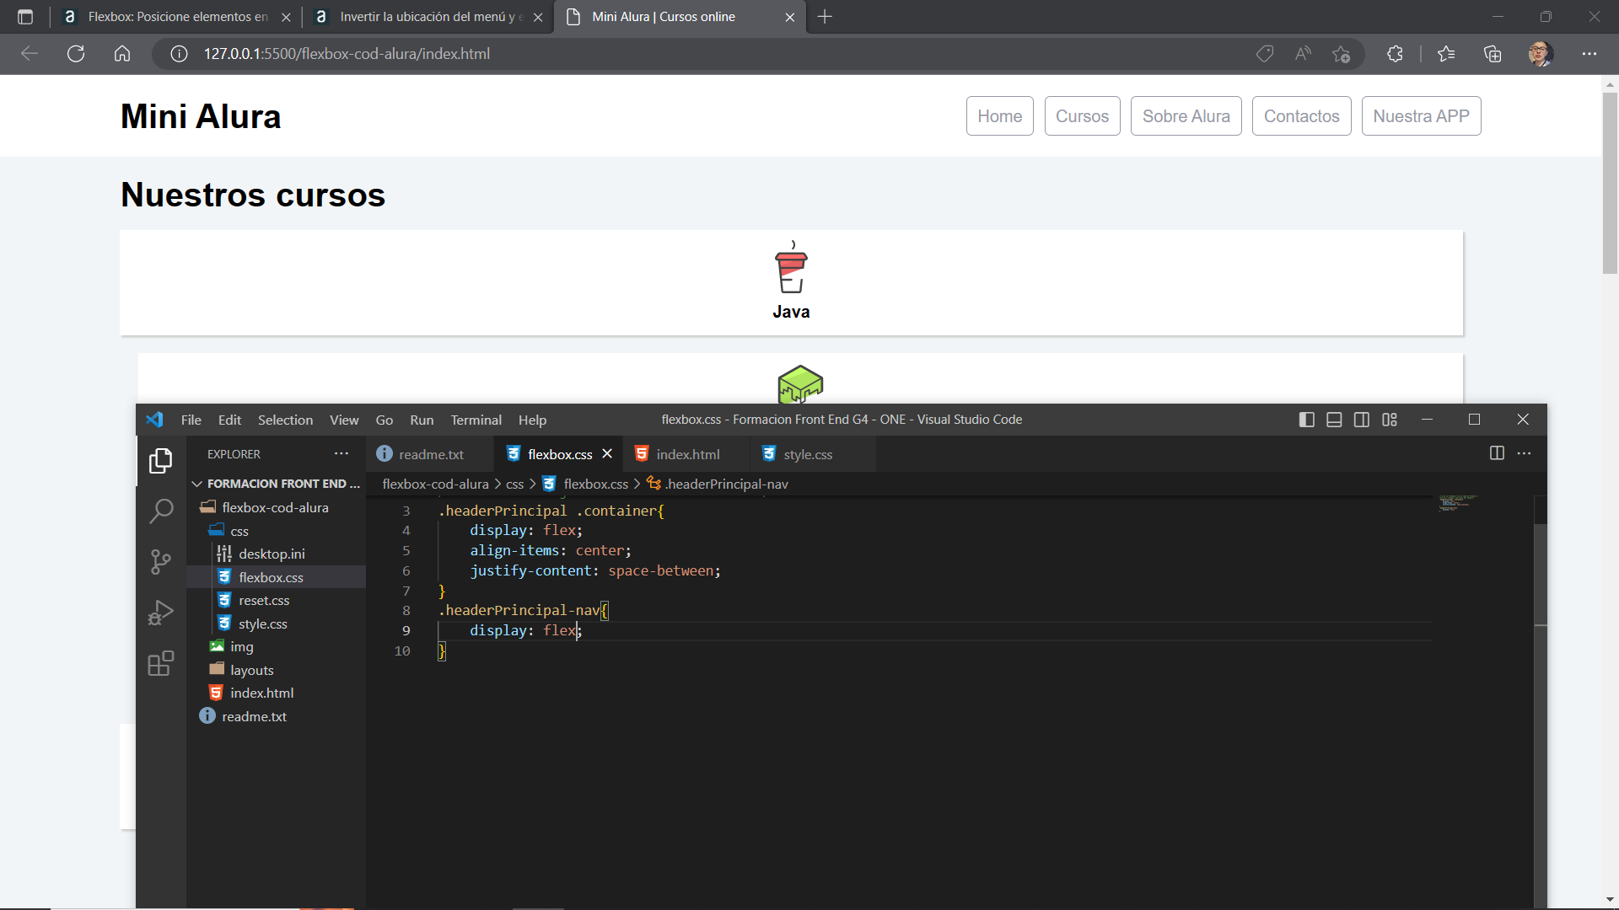This screenshot has width=1619, height=910.
Task: Click the Mini Alura heading
Action: [201, 116]
